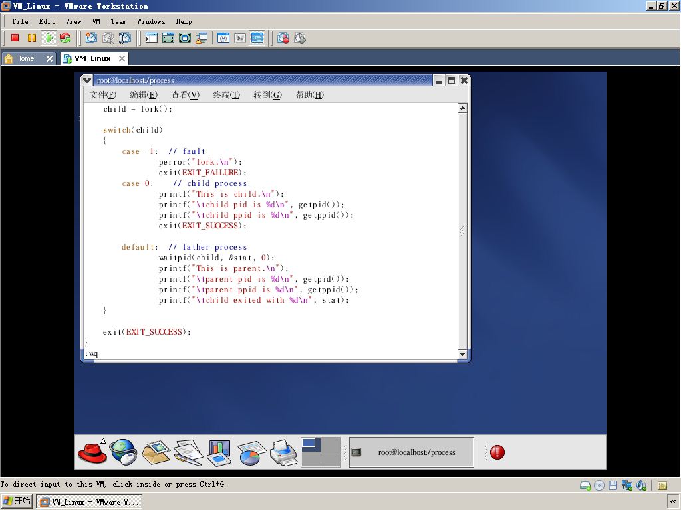Click the quick switch mode icon
Viewport: 681px width, 510px height.
pyautogui.click(x=185, y=38)
